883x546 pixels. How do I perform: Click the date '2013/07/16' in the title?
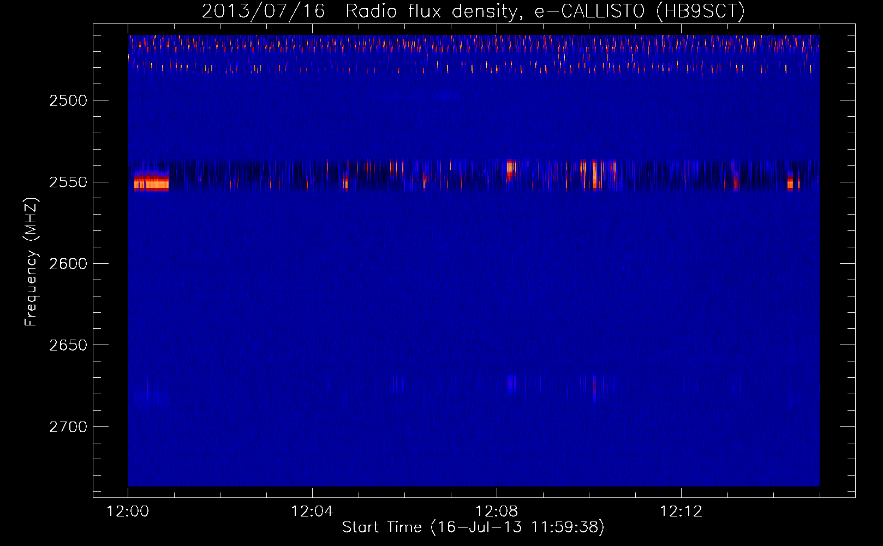pos(263,11)
